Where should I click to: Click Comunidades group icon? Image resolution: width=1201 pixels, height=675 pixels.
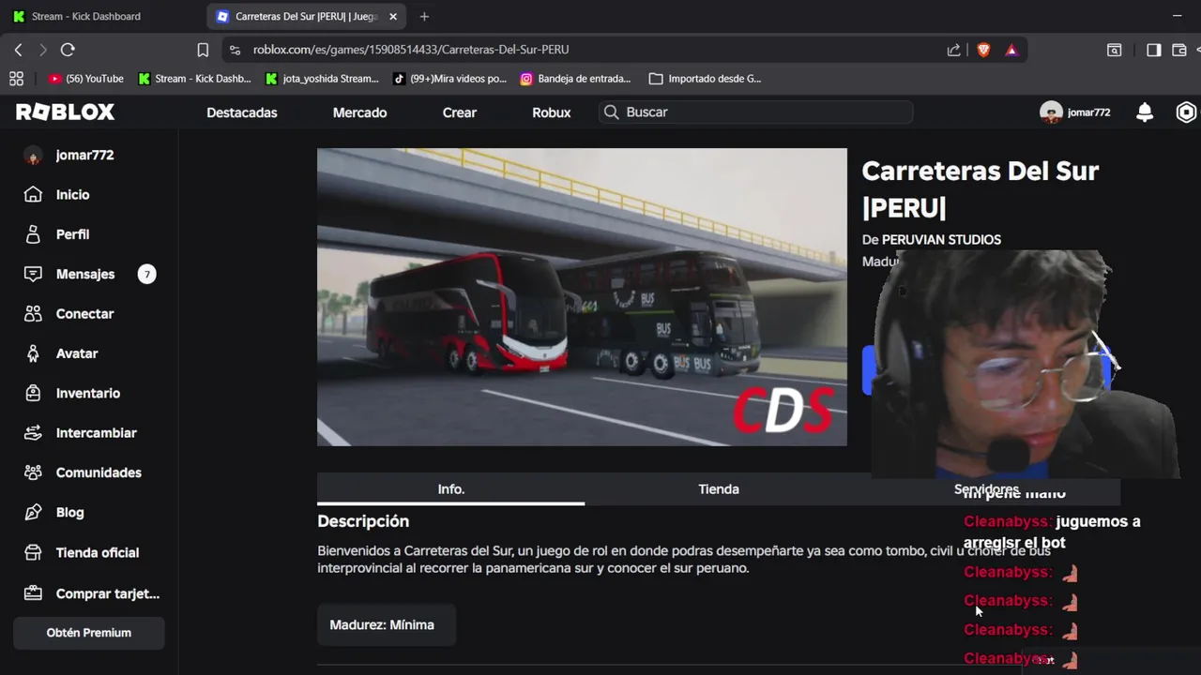click(33, 472)
